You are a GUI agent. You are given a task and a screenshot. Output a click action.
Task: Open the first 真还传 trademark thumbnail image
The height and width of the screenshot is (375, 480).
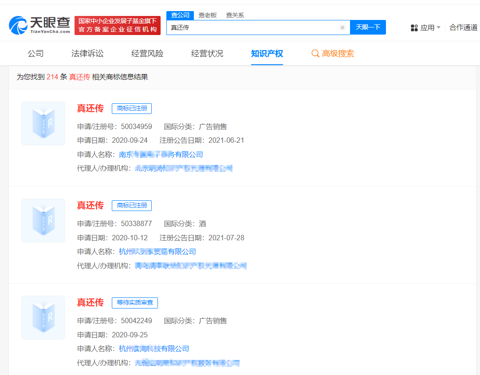(x=43, y=123)
